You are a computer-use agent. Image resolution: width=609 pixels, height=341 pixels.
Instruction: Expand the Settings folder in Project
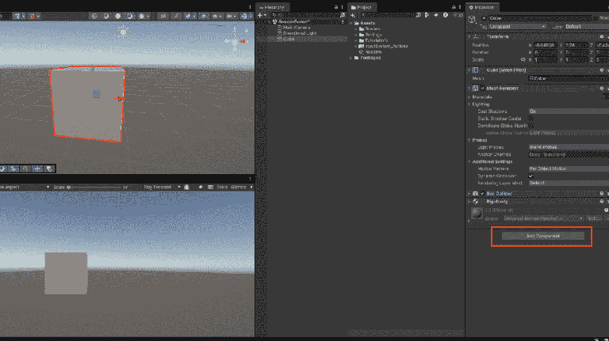[356, 35]
